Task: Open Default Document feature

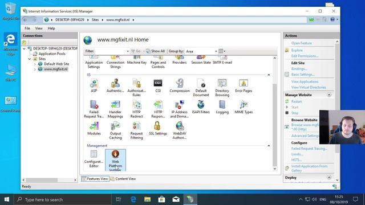Action: pyautogui.click(x=201, y=88)
